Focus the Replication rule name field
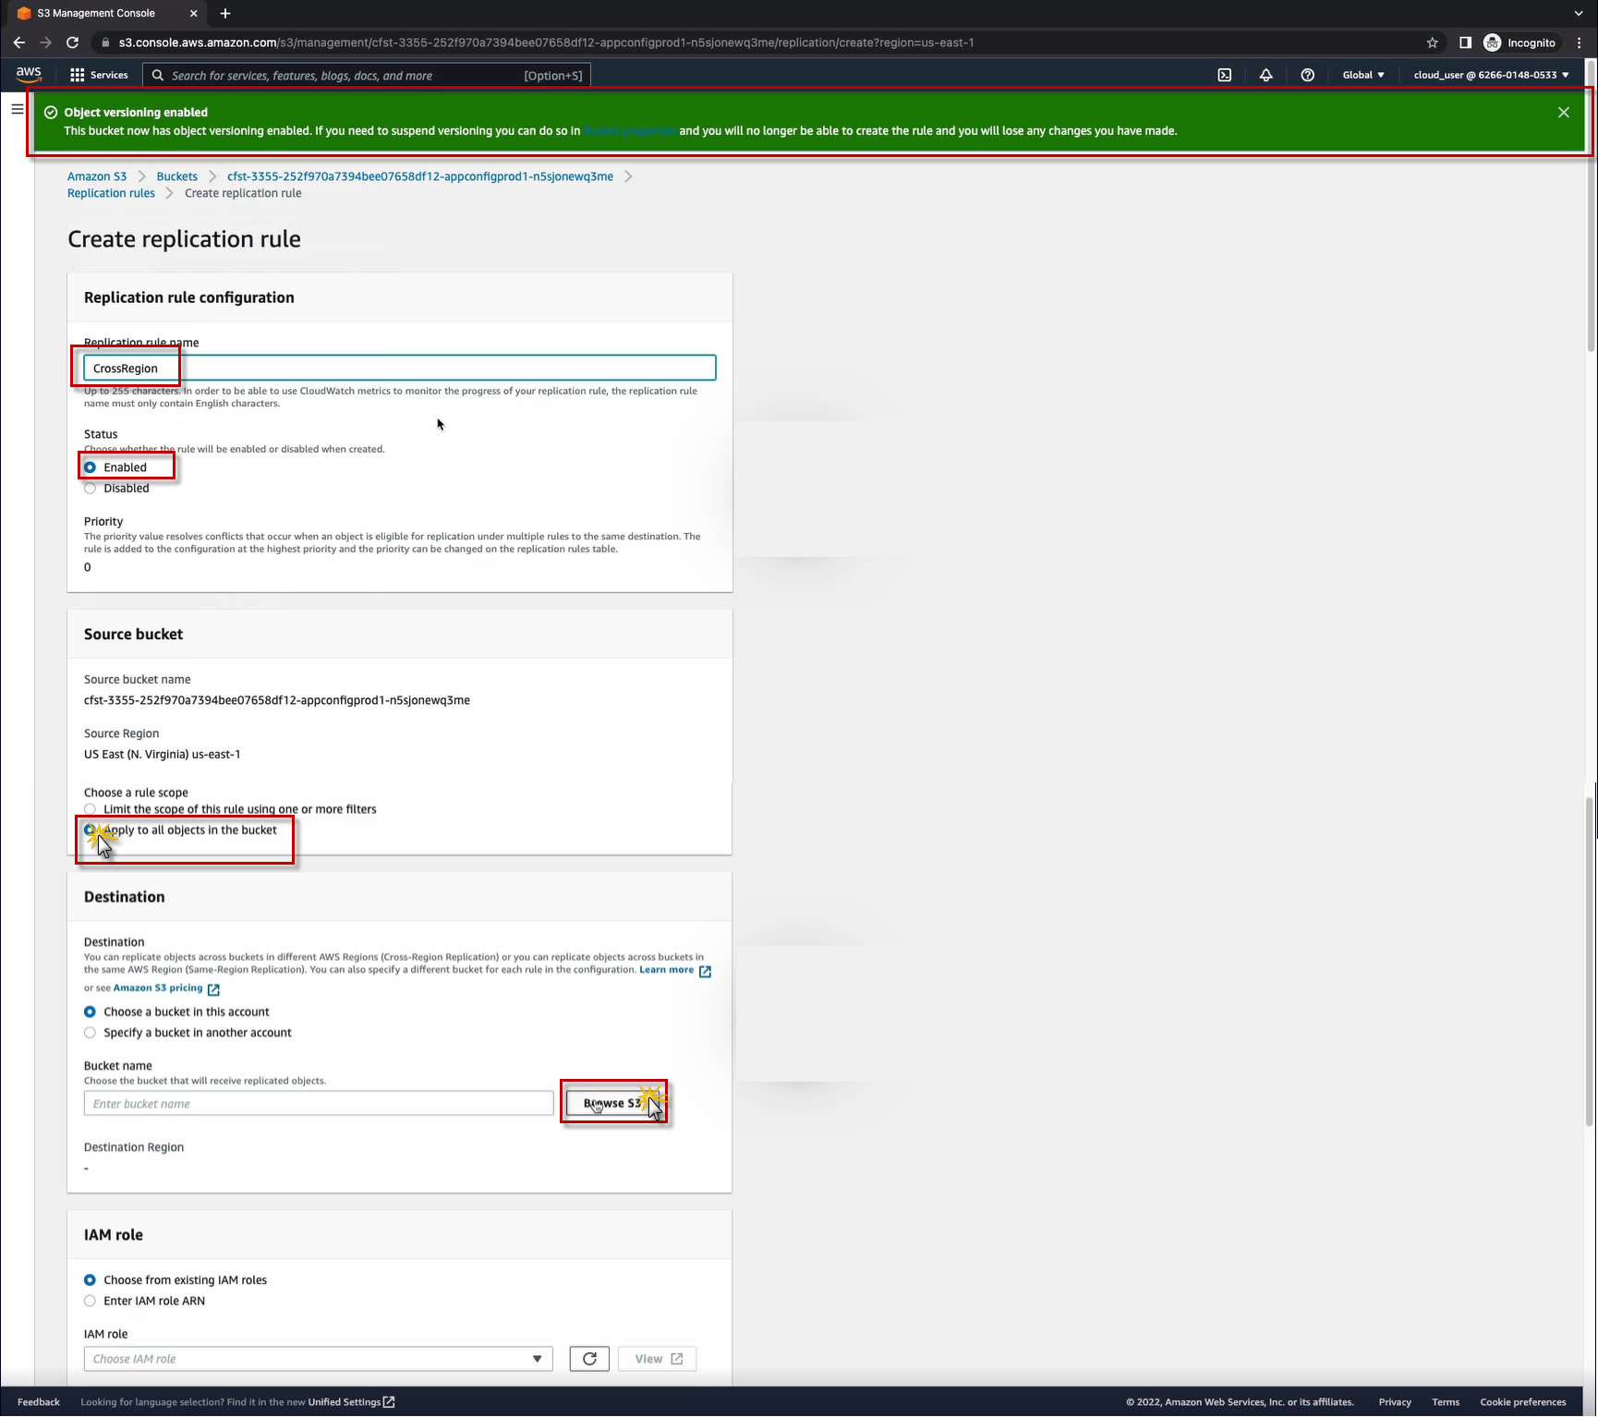This screenshot has width=1598, height=1417. [x=400, y=369]
